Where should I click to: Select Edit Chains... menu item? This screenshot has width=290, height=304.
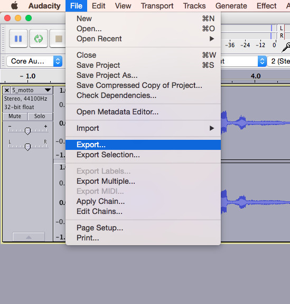point(143,211)
